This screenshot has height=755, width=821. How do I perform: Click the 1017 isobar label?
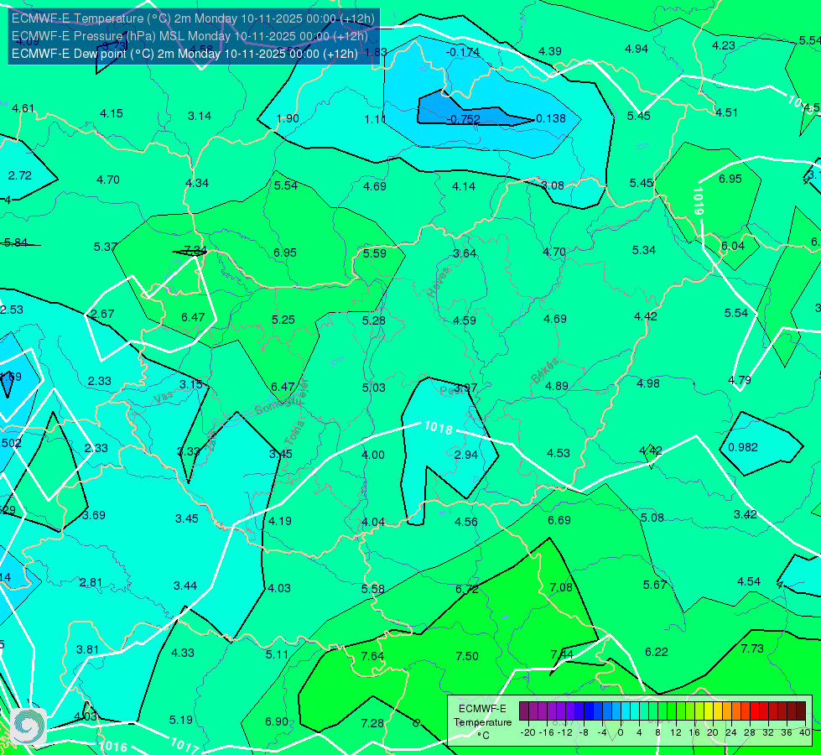184,745
